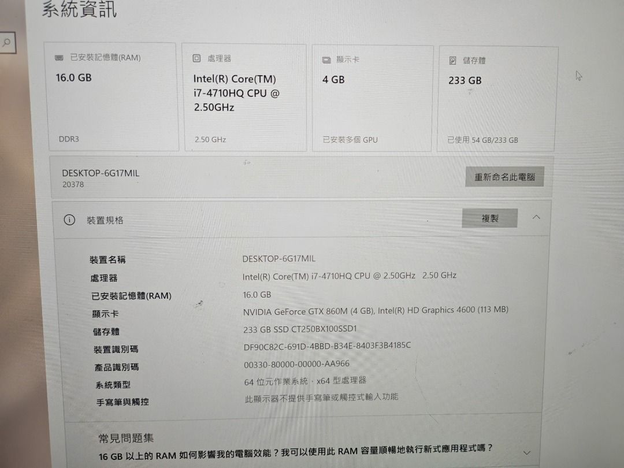
Task: Click the info icon beside 裝置規格
Action: [69, 220]
